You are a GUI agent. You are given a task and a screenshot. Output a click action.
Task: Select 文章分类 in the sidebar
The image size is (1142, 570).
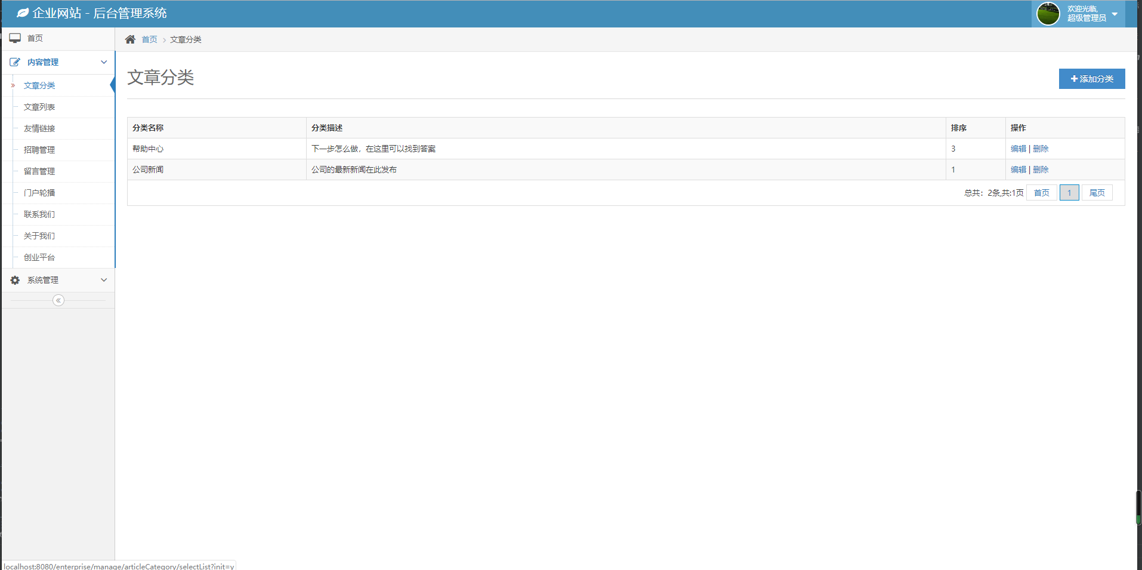(58, 85)
